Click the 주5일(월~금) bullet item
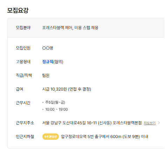 tap(55, 103)
